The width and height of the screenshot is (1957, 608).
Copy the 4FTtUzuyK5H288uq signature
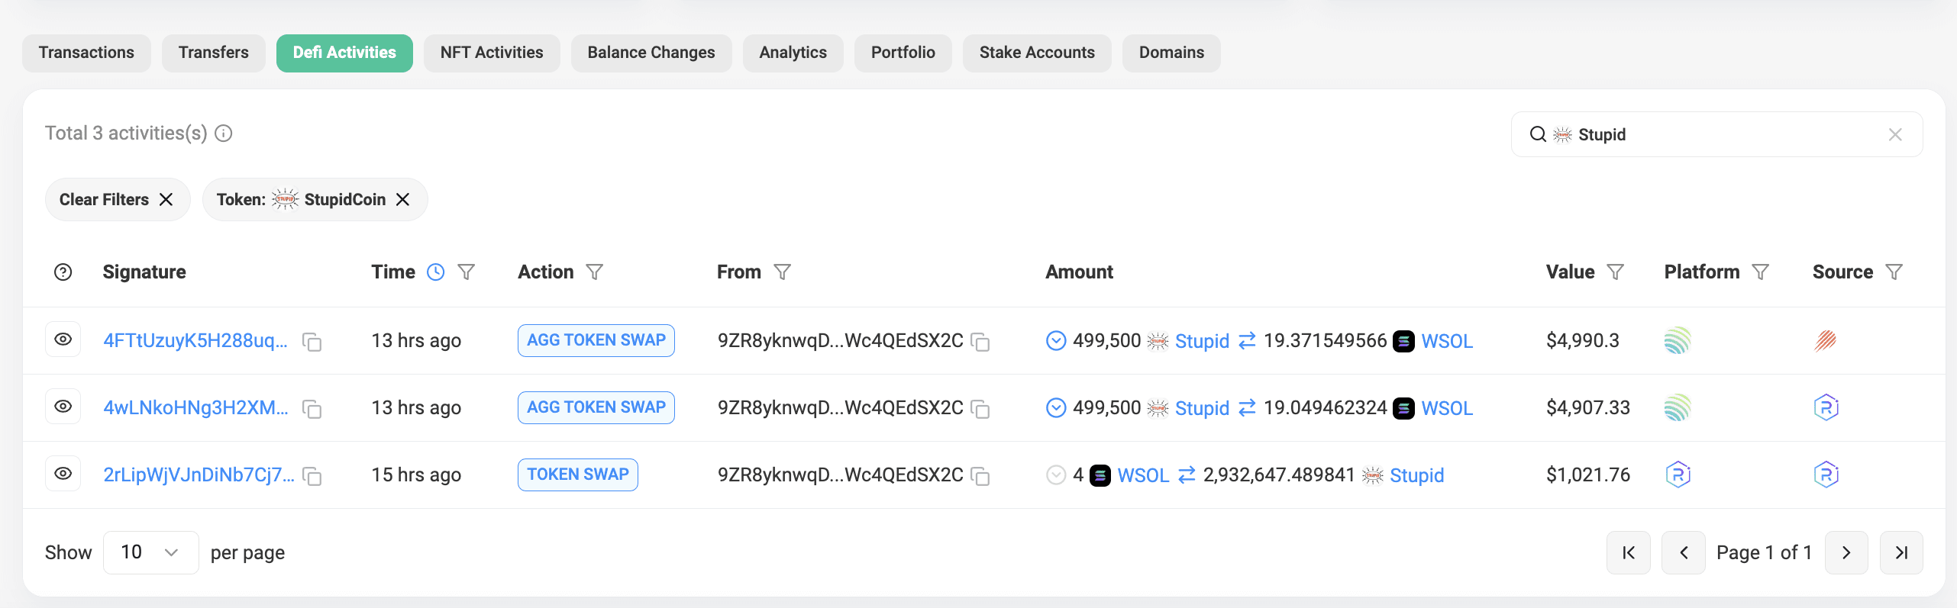(312, 342)
